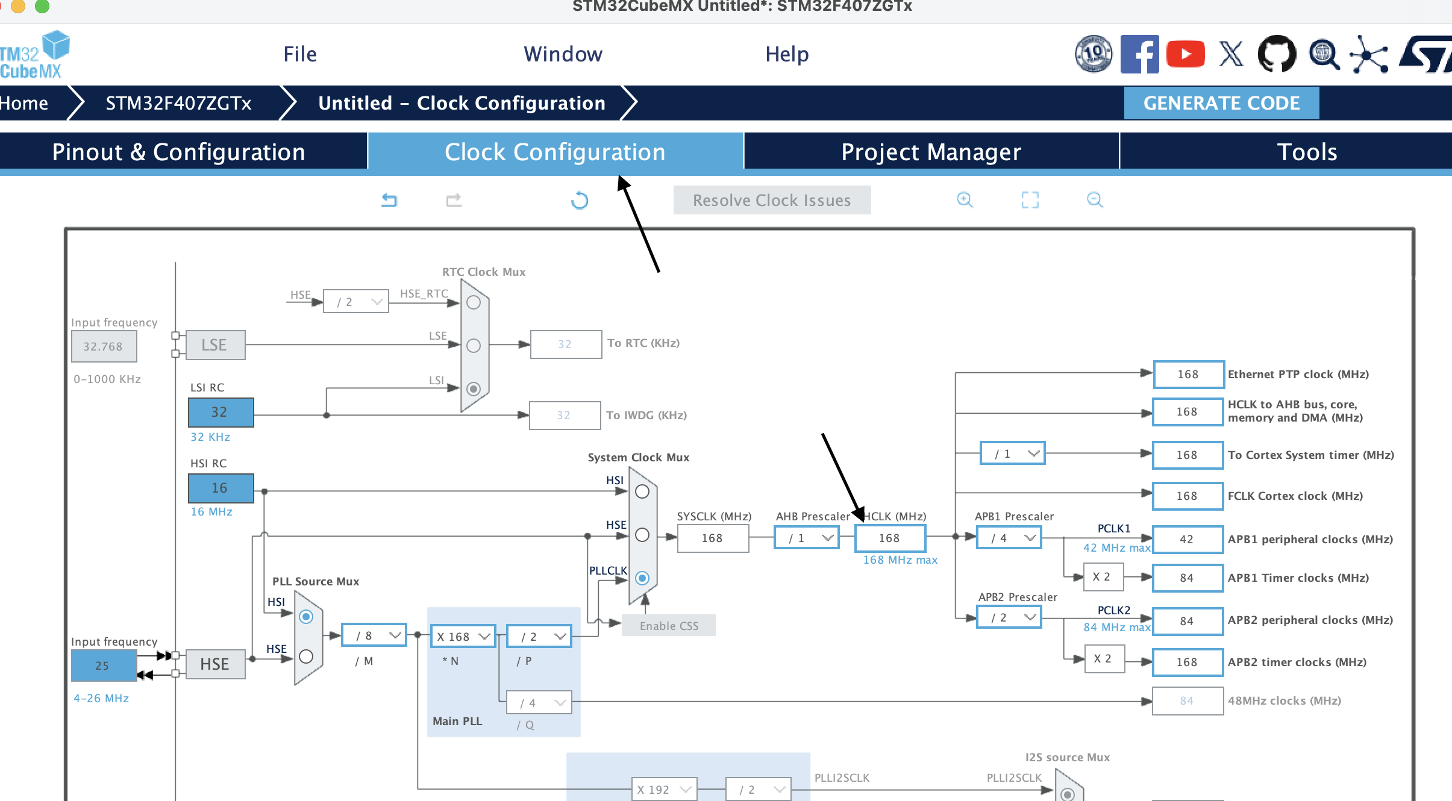
Task: Select HSE radio in PLL Source Mux
Action: (x=306, y=656)
